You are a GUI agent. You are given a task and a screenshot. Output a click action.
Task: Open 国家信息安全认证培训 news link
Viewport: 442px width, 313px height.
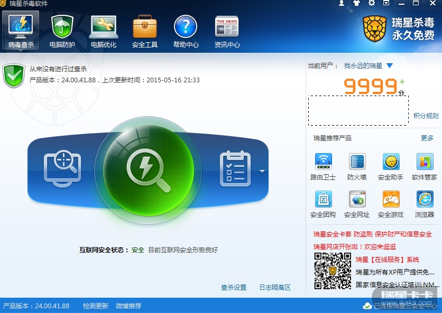pos(398,285)
